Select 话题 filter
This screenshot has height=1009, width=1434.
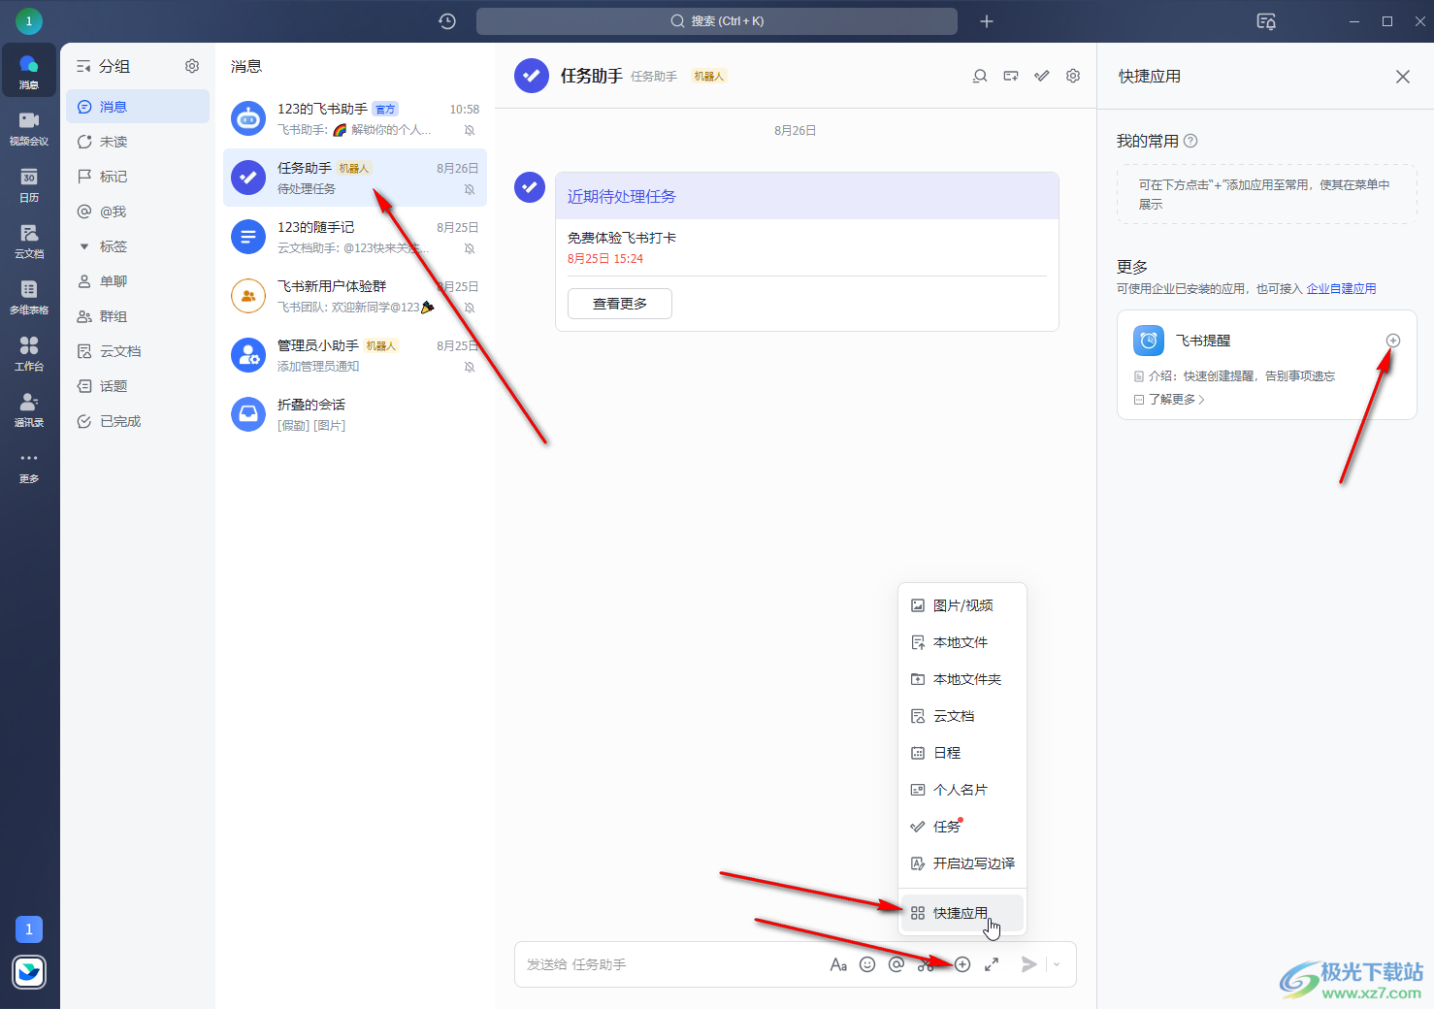tap(138, 386)
